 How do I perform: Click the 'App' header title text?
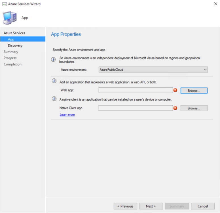click(x=25, y=18)
